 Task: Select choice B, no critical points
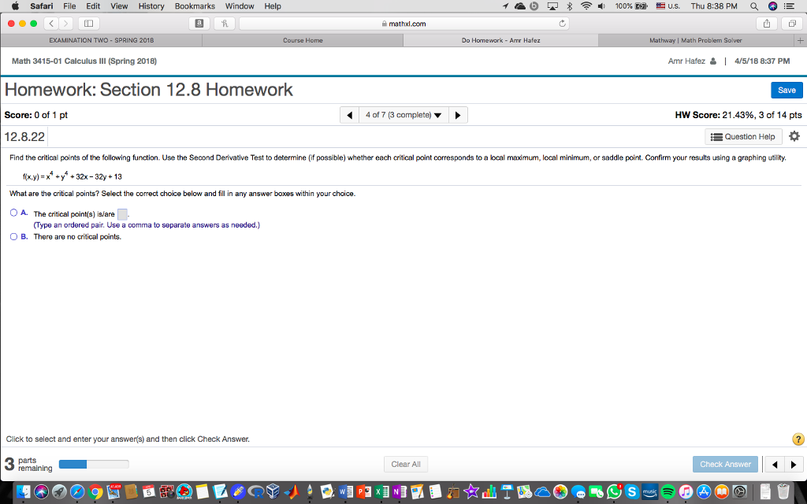click(x=13, y=237)
